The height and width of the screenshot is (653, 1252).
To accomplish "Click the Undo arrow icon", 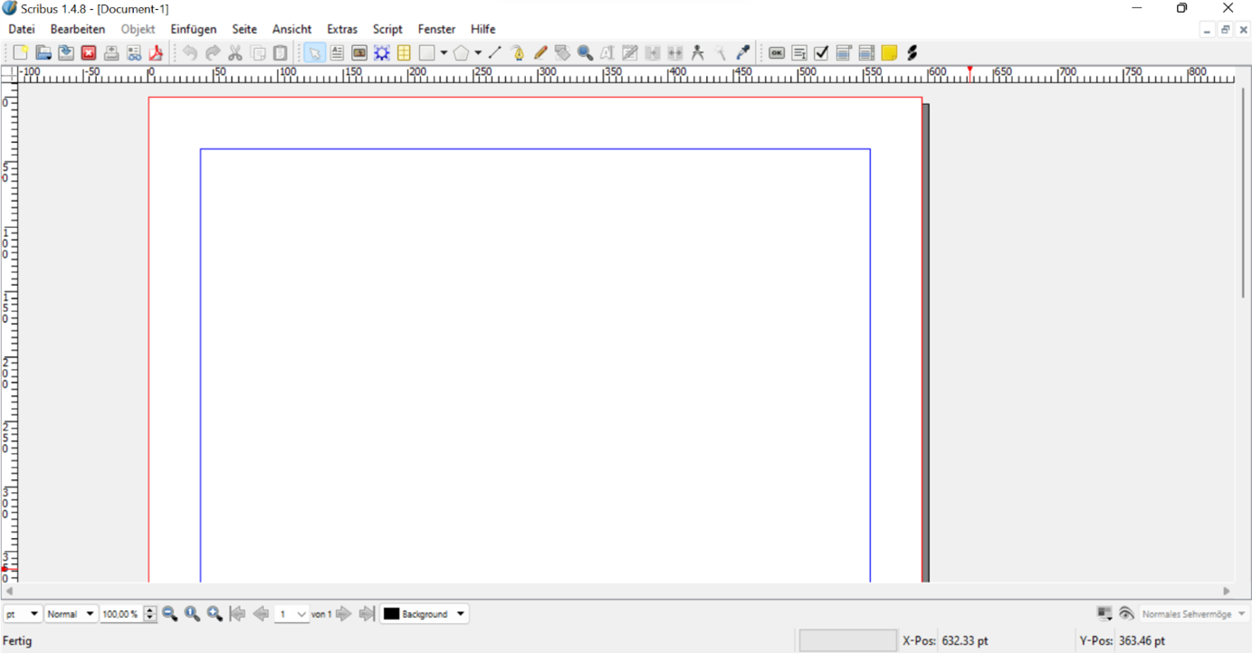I will [189, 53].
